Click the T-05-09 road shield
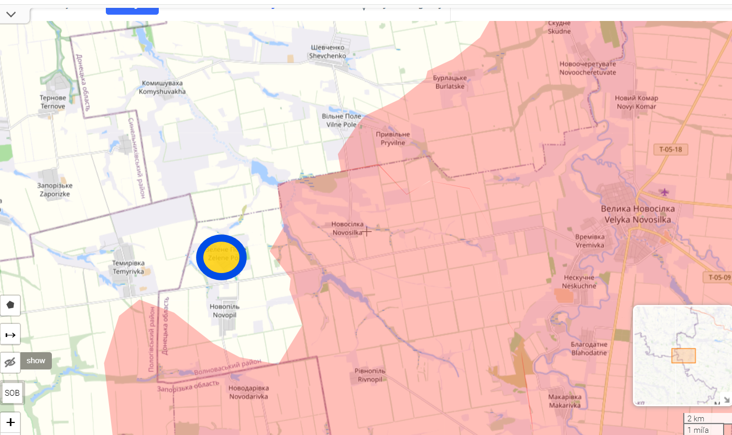Viewport: 732px width, 435px height. tap(719, 277)
